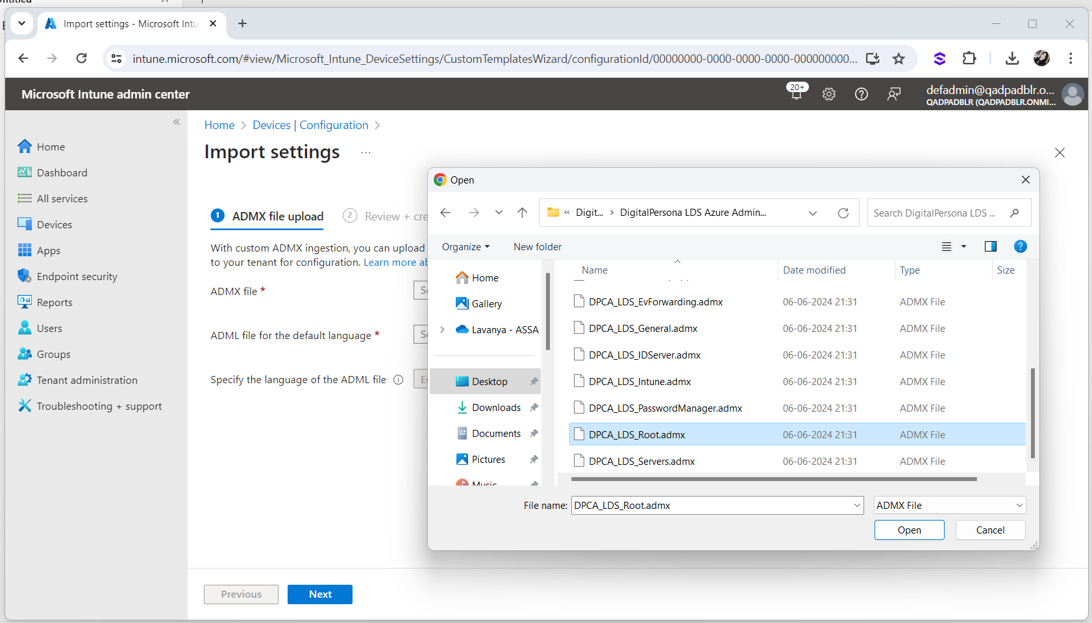Open the Import settings ellipsis menu

pyautogui.click(x=366, y=153)
